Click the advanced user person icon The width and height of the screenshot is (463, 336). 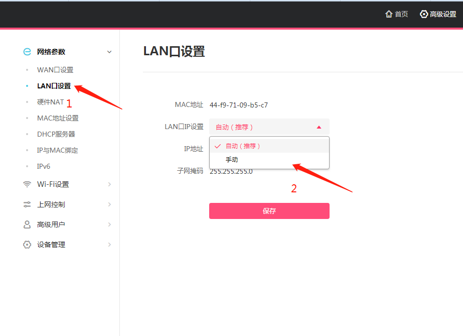click(x=27, y=225)
